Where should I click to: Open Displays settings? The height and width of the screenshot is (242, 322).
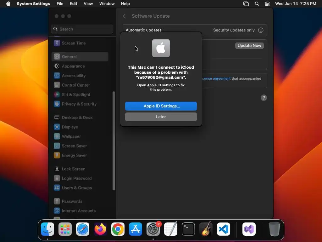click(80, 127)
